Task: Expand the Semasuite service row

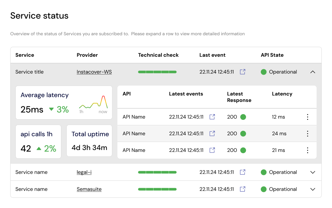Action: (313, 189)
